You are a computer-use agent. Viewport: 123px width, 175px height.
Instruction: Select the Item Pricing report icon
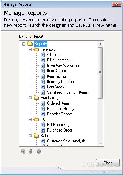(x=43, y=76)
